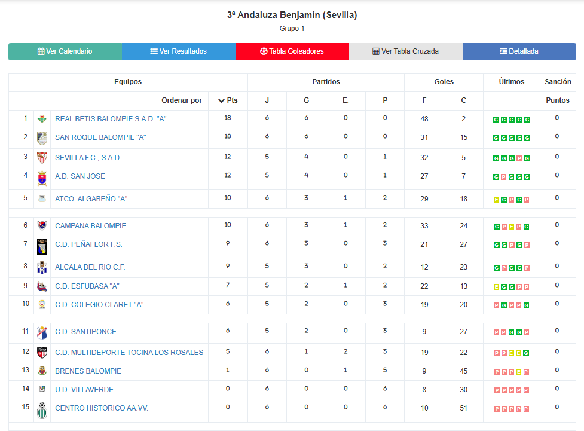
Task: Click the Campana Balompie crest icon
Action: (42, 225)
